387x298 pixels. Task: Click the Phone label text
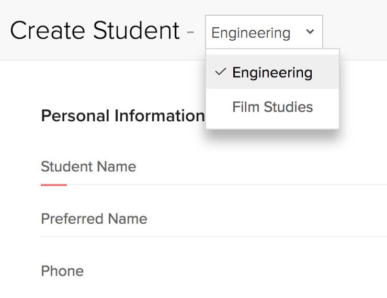point(62,271)
